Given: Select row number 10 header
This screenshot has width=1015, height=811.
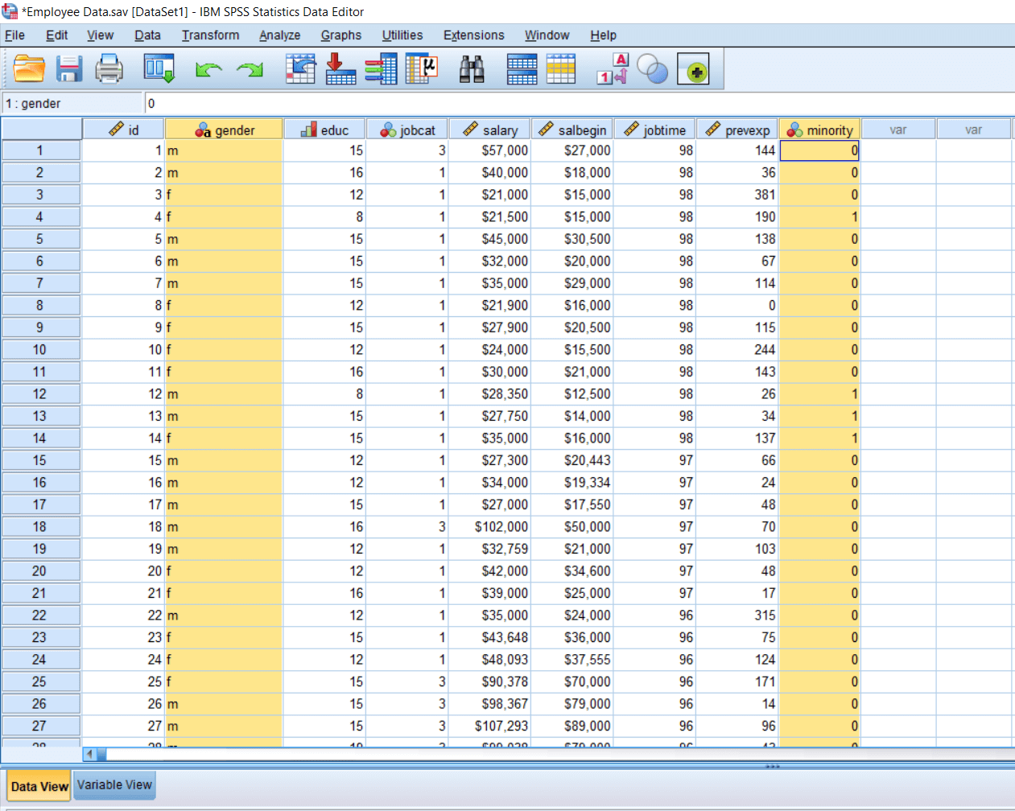Looking at the screenshot, I should (40, 350).
